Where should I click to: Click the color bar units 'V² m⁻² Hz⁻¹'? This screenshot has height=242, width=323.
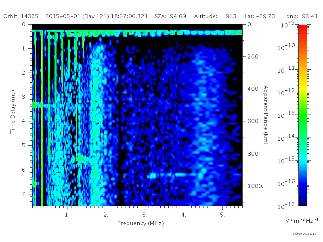302,220
